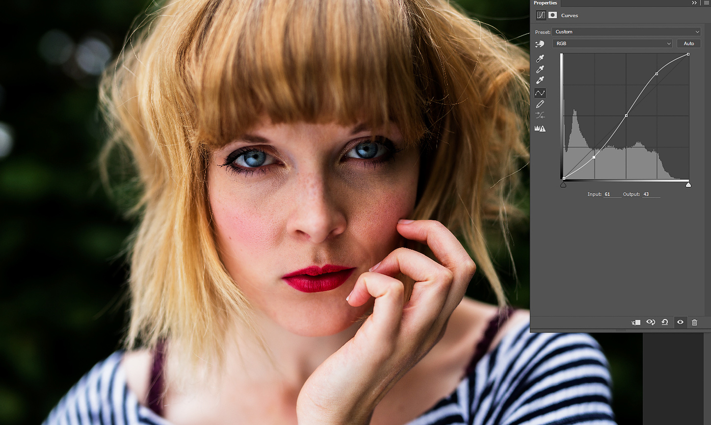Pick the black point eyedropper
Image resolution: width=711 pixels, height=425 pixels.
click(540, 58)
